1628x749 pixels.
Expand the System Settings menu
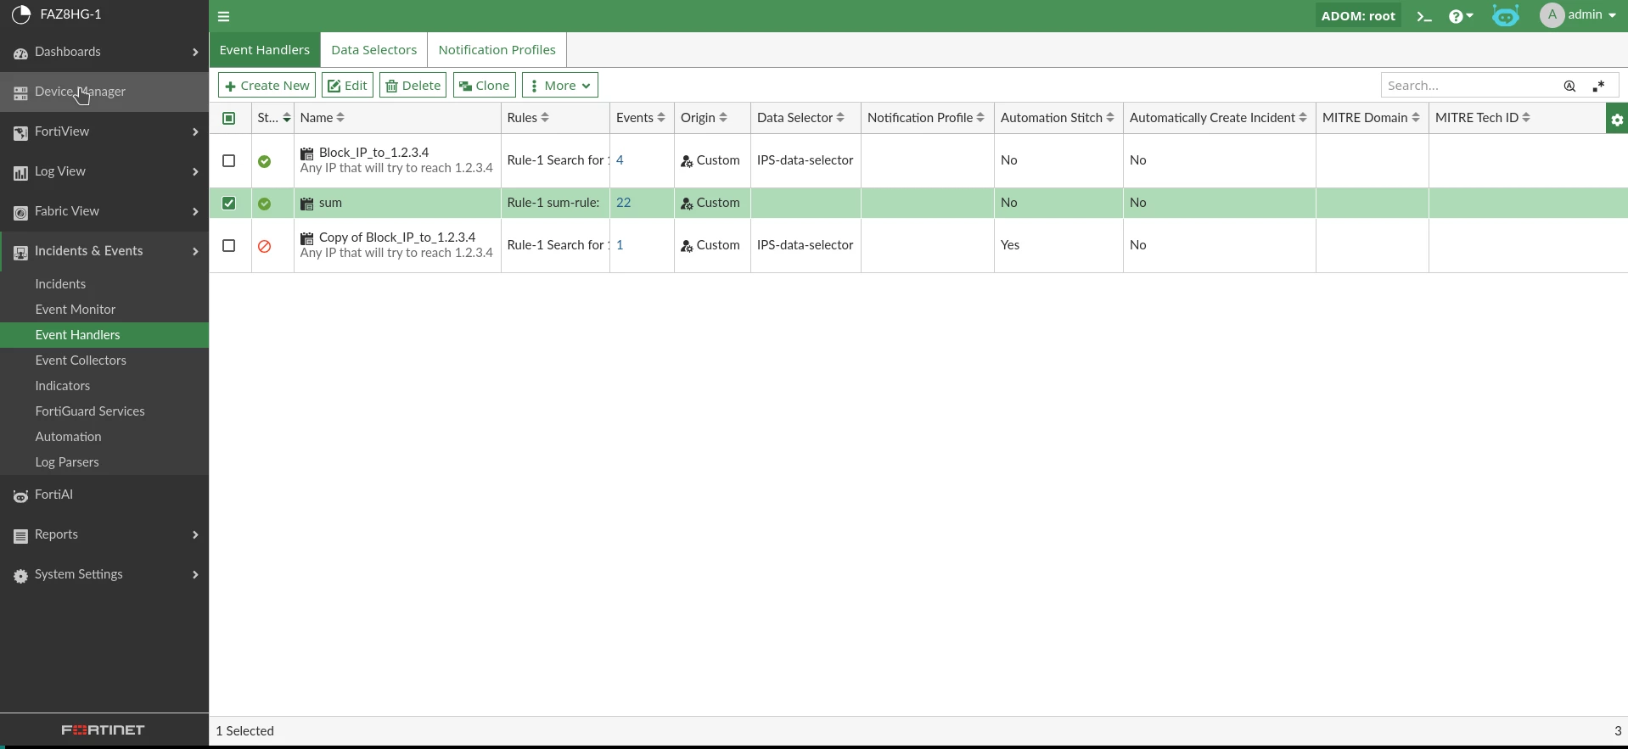(104, 574)
